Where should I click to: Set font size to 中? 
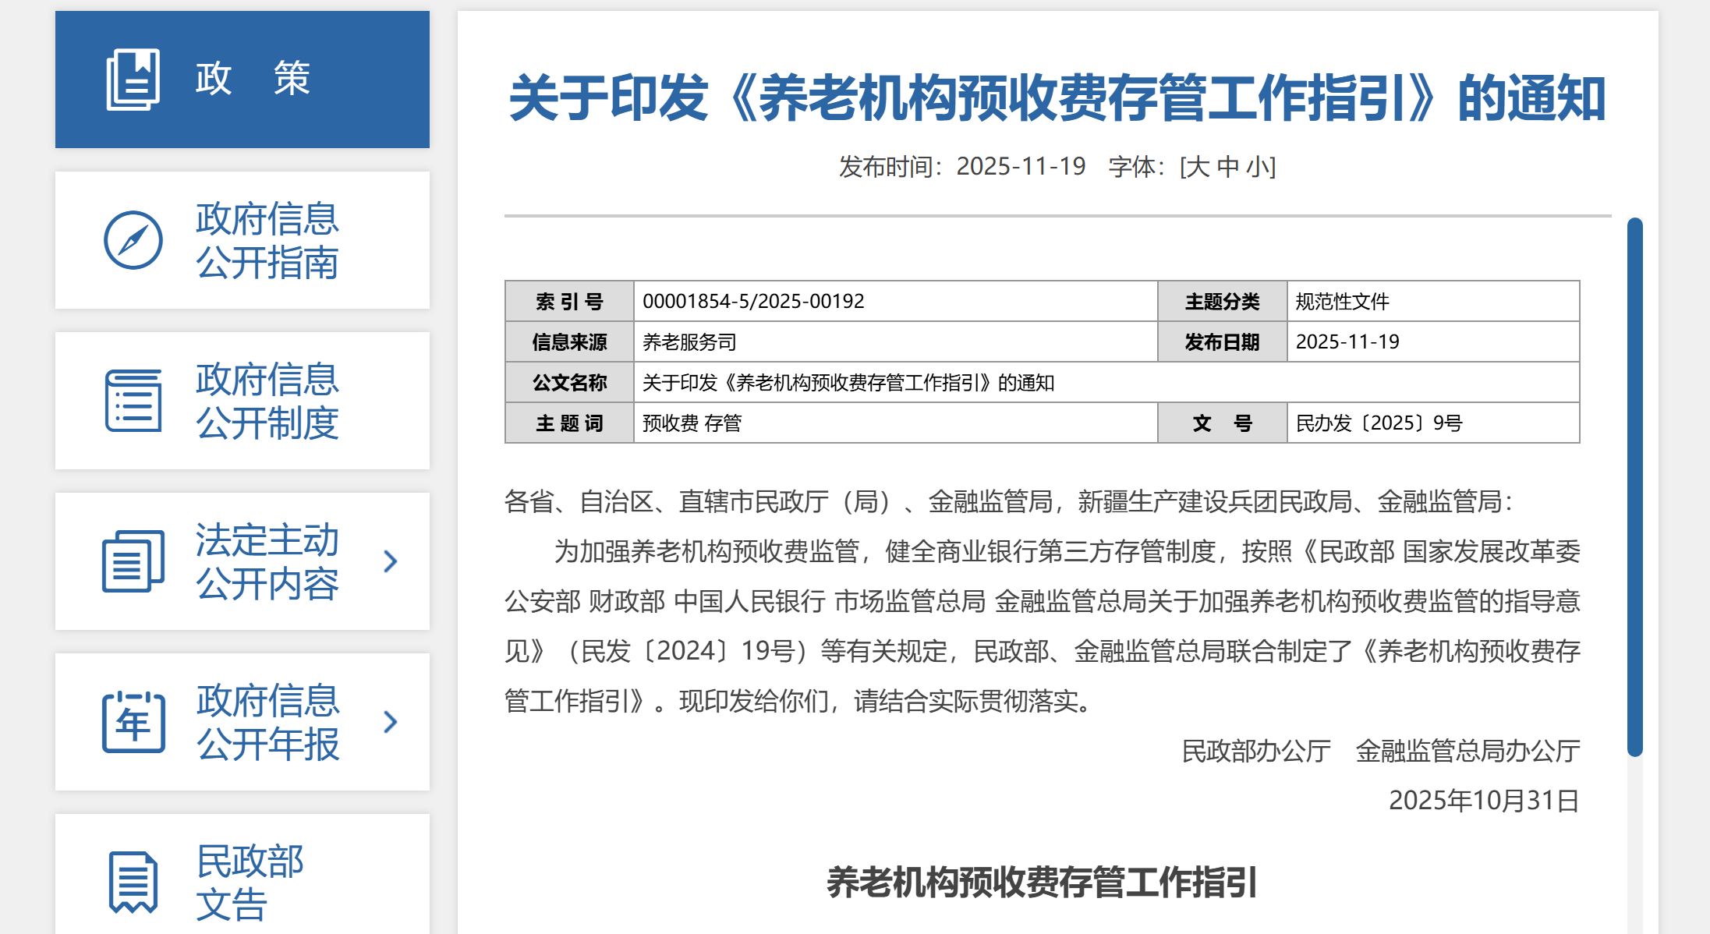coord(1228,167)
